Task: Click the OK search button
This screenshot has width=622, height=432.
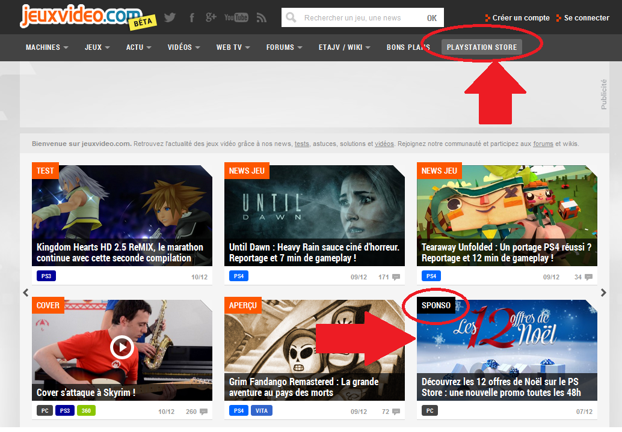Action: (x=431, y=18)
